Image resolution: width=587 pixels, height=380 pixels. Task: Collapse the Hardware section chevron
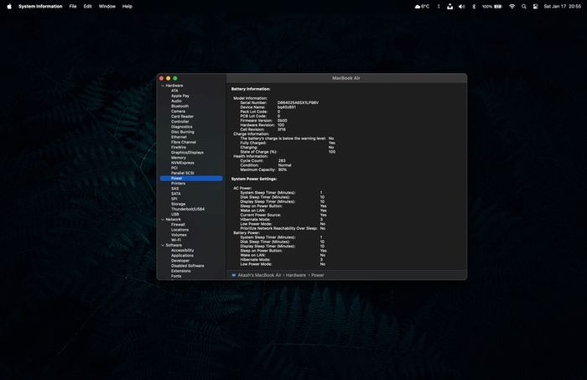163,86
